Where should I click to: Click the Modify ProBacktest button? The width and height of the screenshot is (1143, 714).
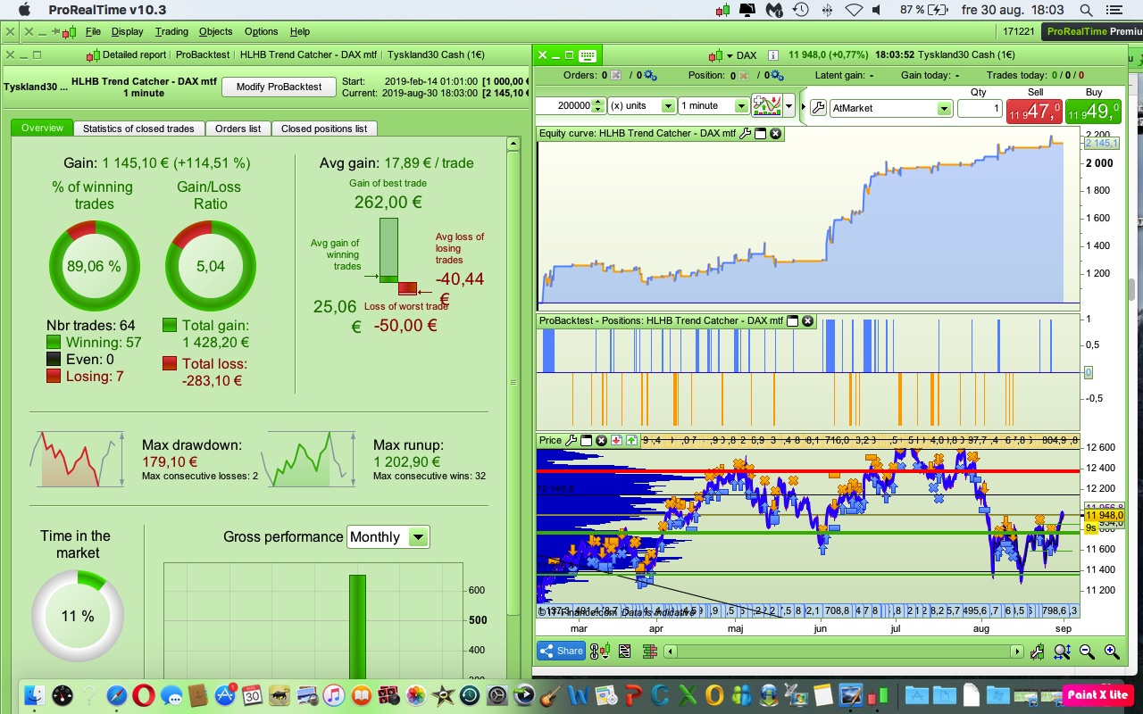tap(279, 87)
